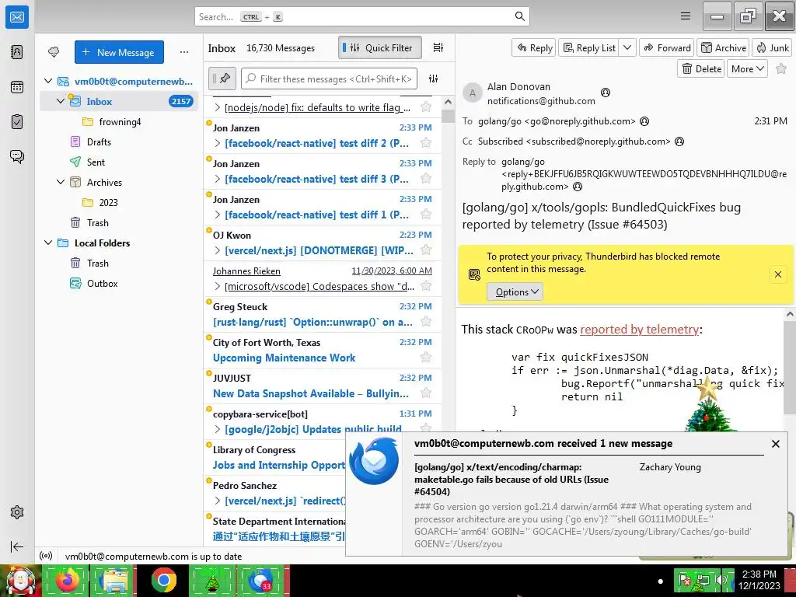Select the frowning4 folder

119,121
